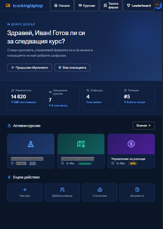Click the clock icon beside 3ч 00м
163x229 pixels.
113,163
